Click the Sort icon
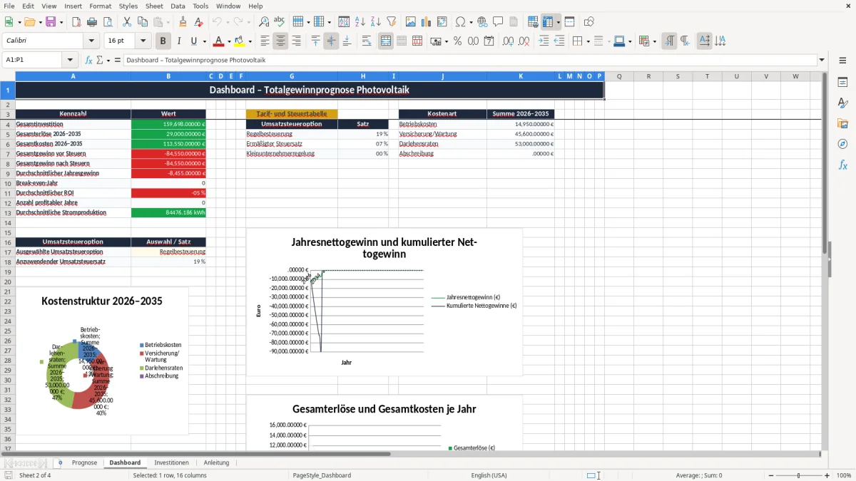This screenshot has height=481, width=856. click(344, 22)
